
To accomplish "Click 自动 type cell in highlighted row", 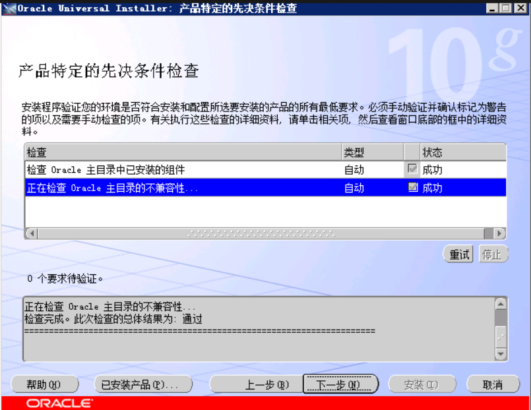I will pyautogui.click(x=354, y=187).
